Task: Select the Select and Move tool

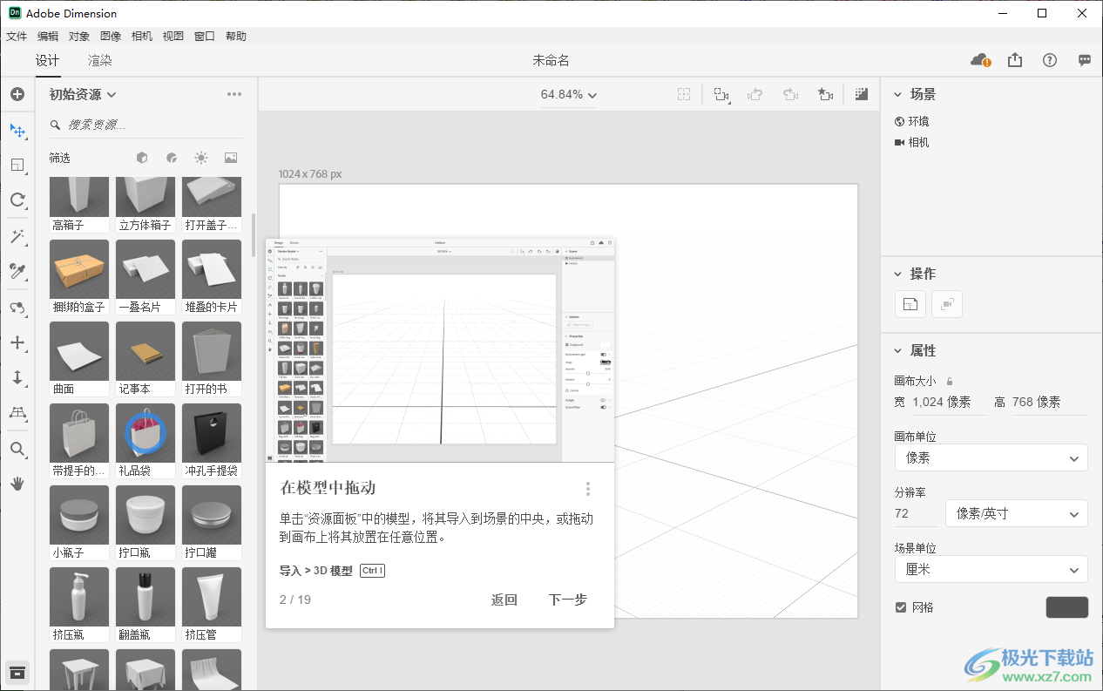Action: pos(17,130)
